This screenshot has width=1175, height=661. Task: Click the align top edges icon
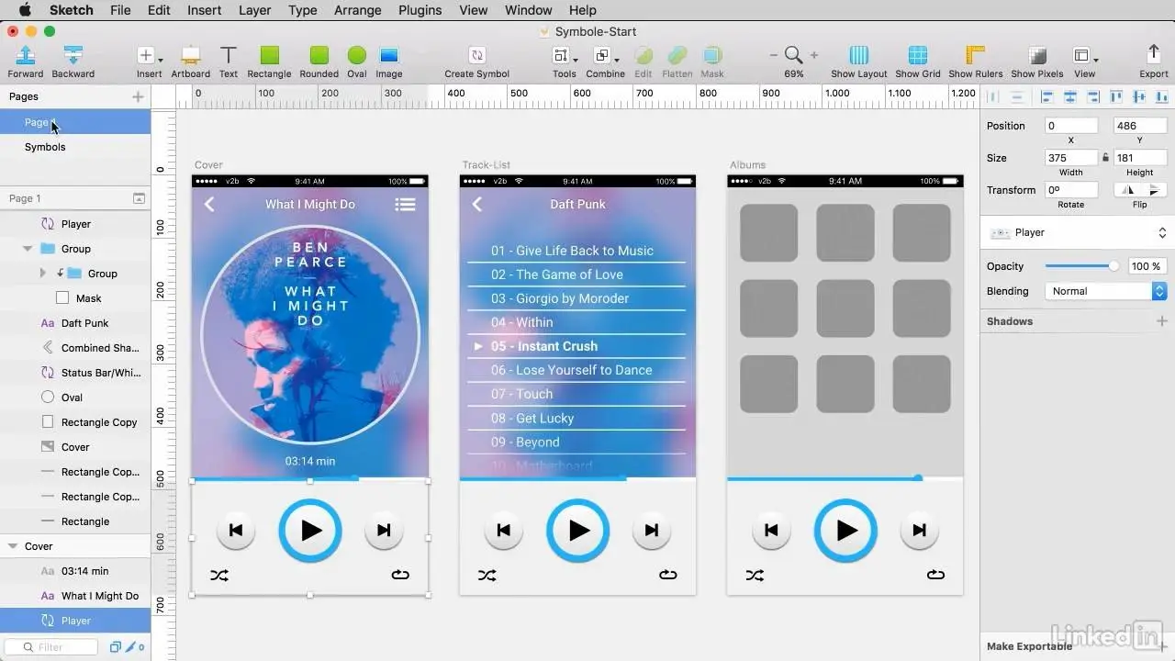pyautogui.click(x=1116, y=96)
